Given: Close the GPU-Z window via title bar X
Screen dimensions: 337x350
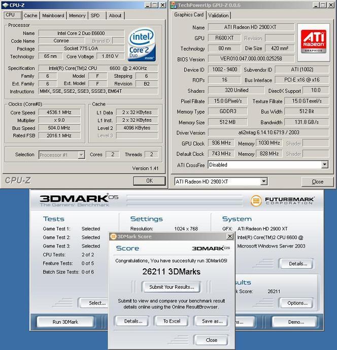Looking at the screenshot, I should pos(330,5).
